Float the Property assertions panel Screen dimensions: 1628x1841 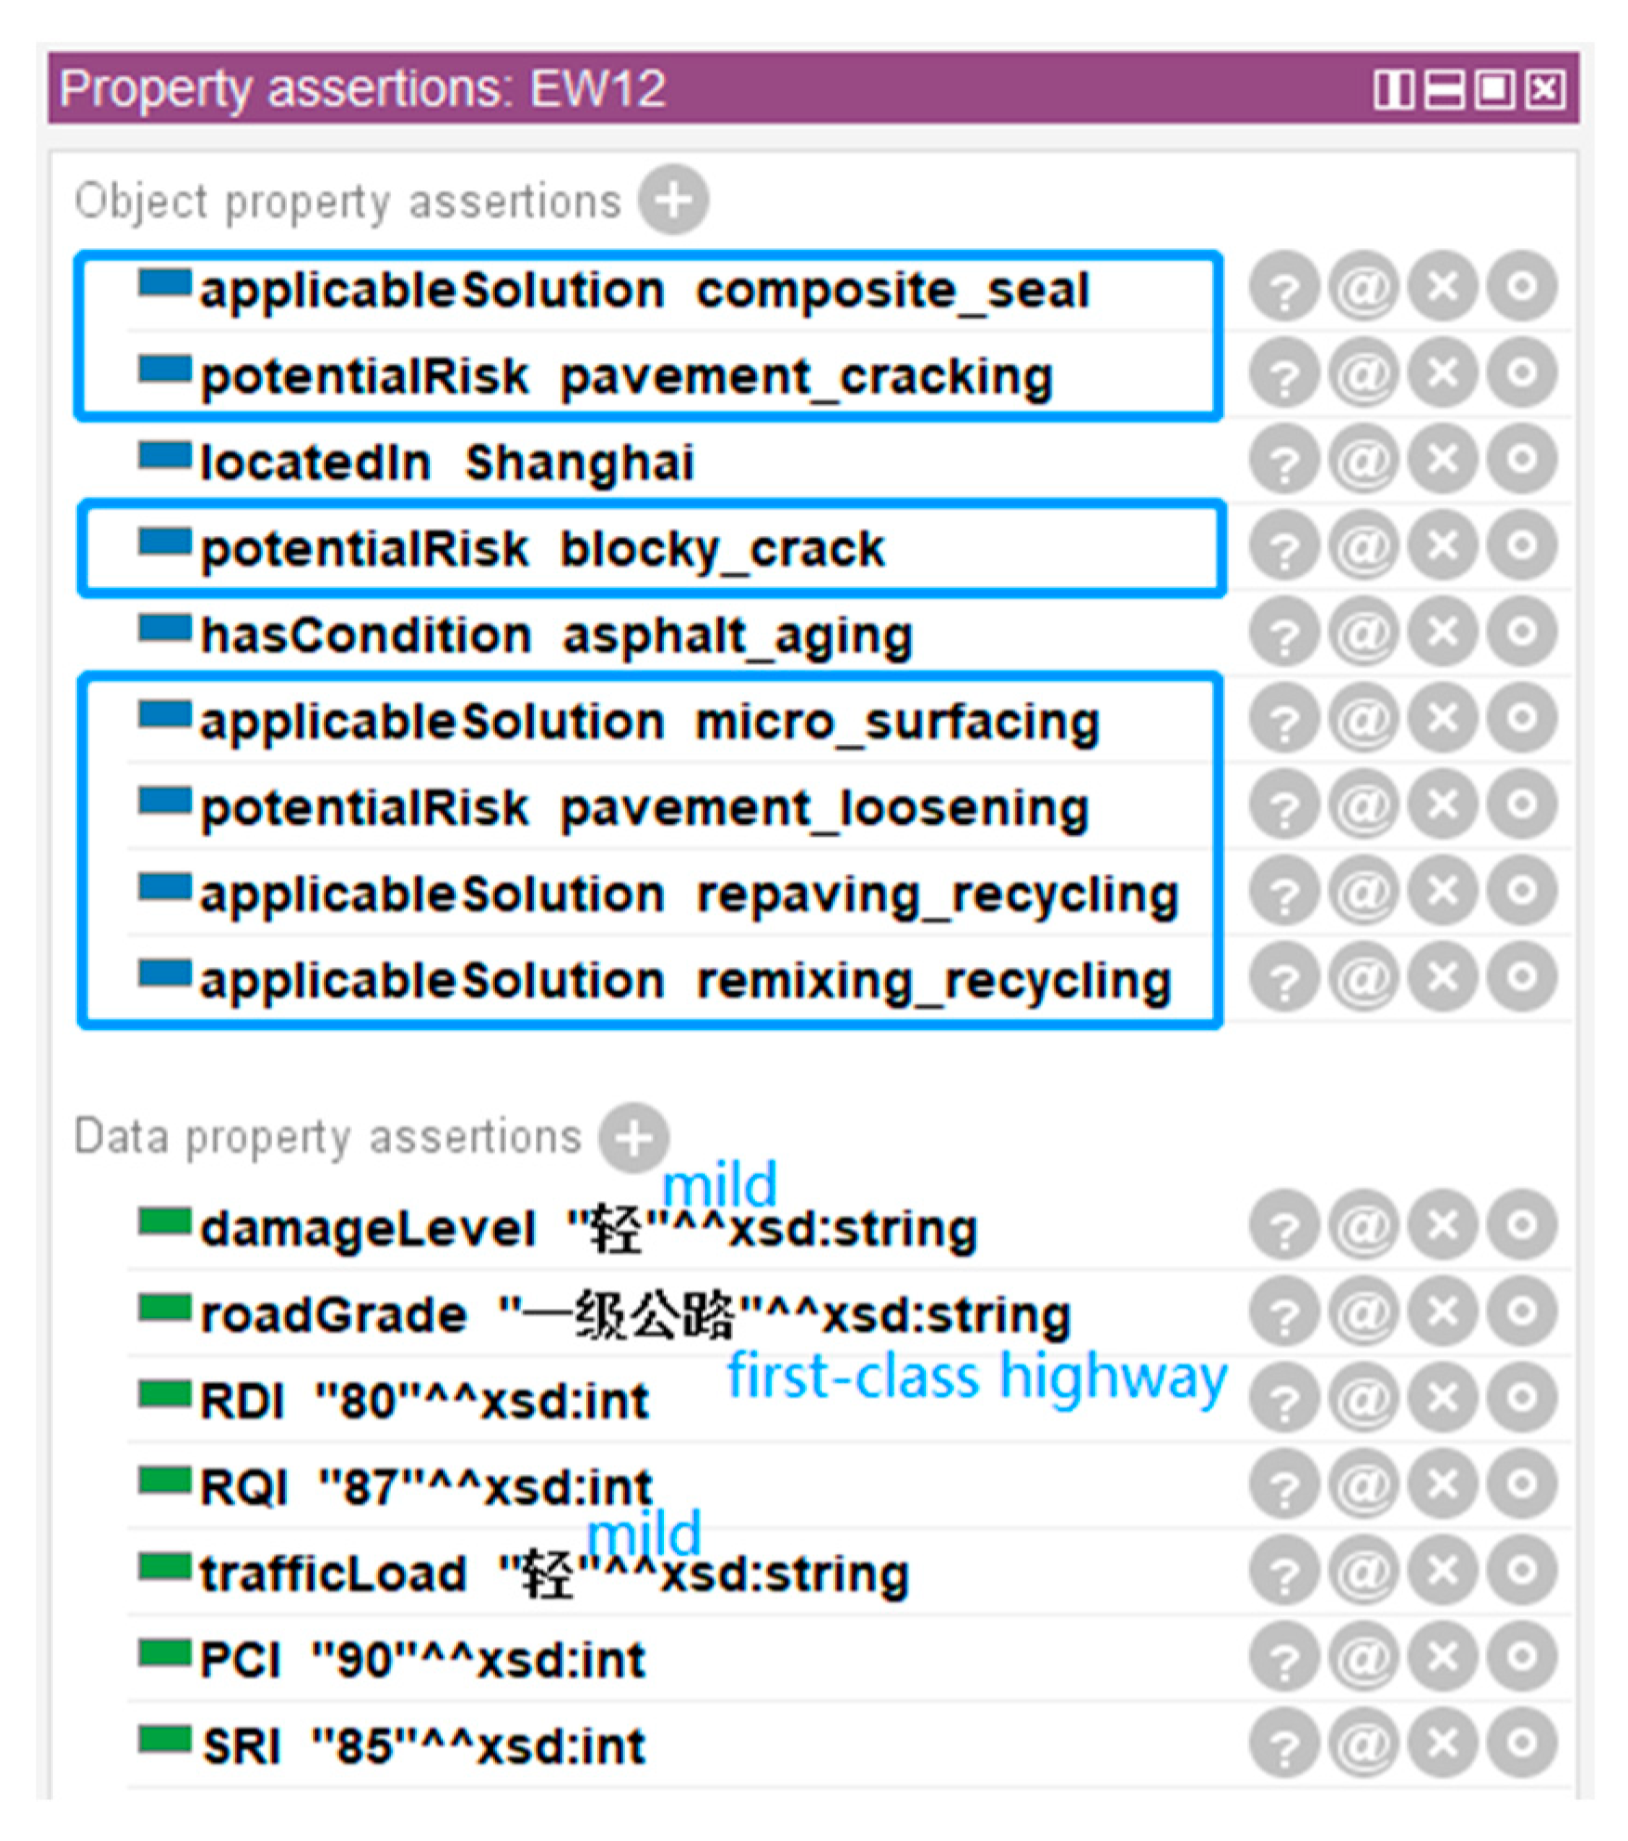click(1494, 90)
